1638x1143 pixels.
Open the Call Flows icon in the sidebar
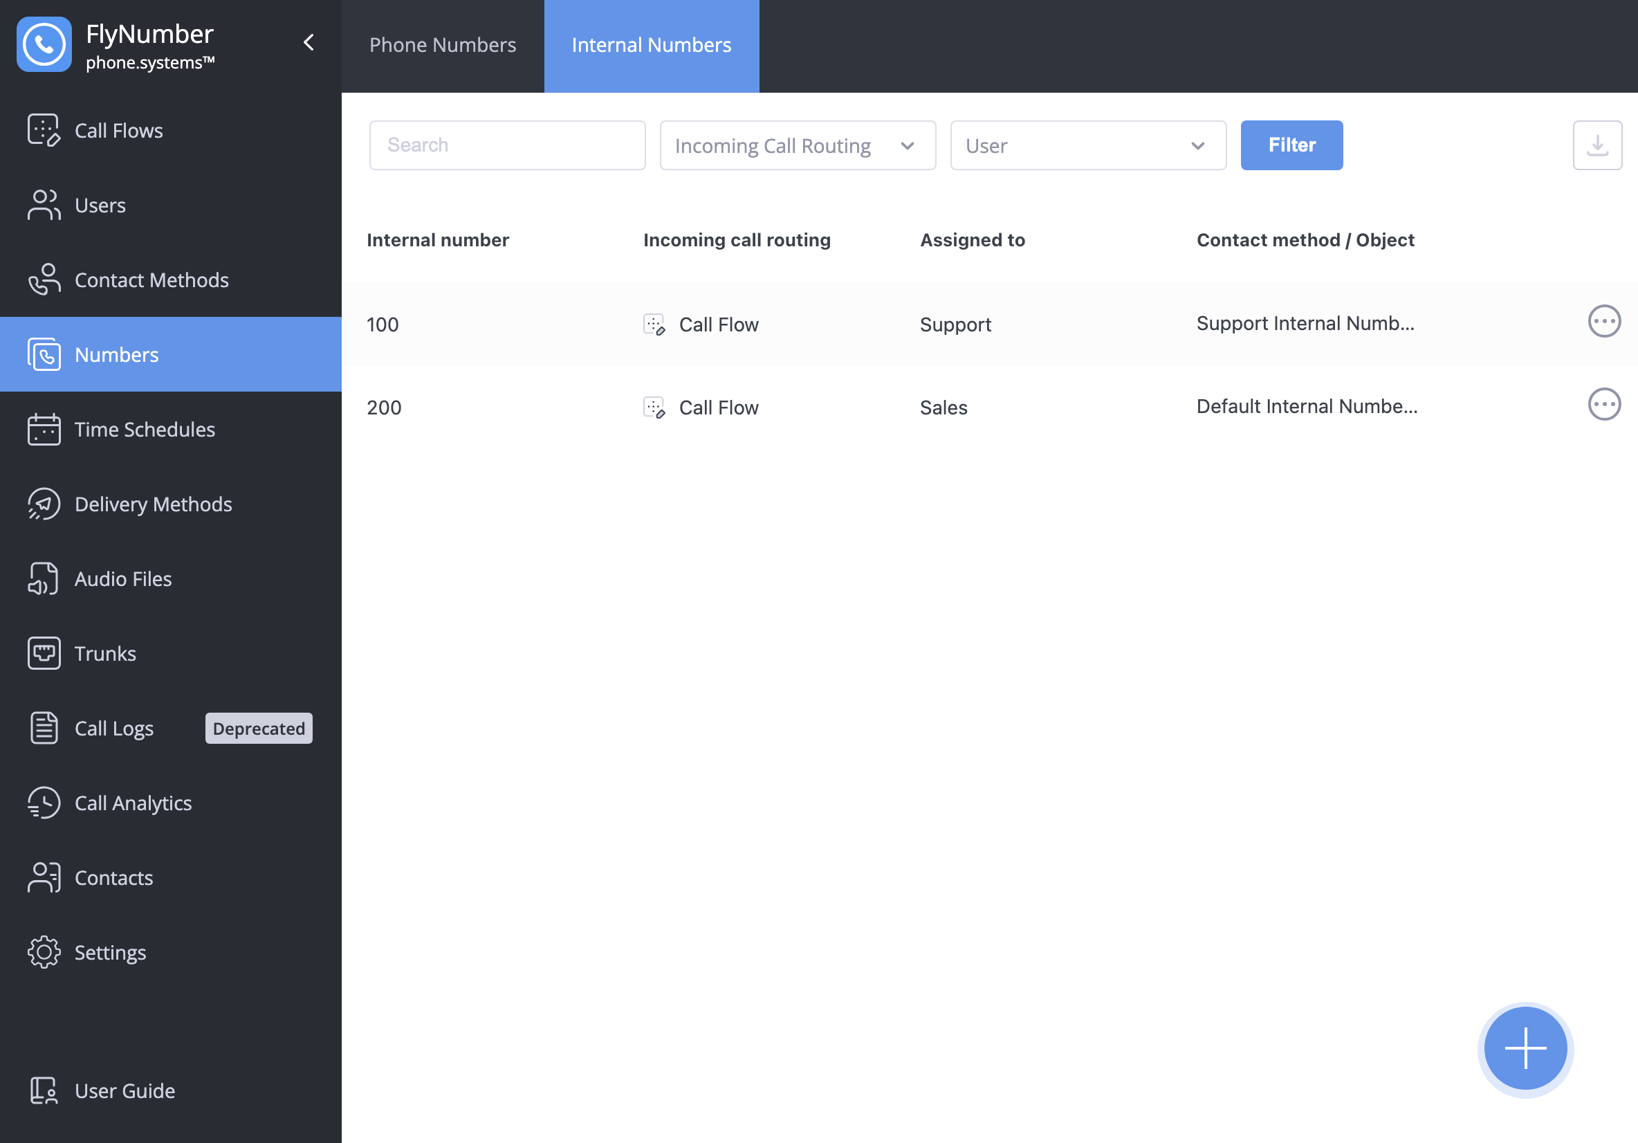tap(44, 131)
